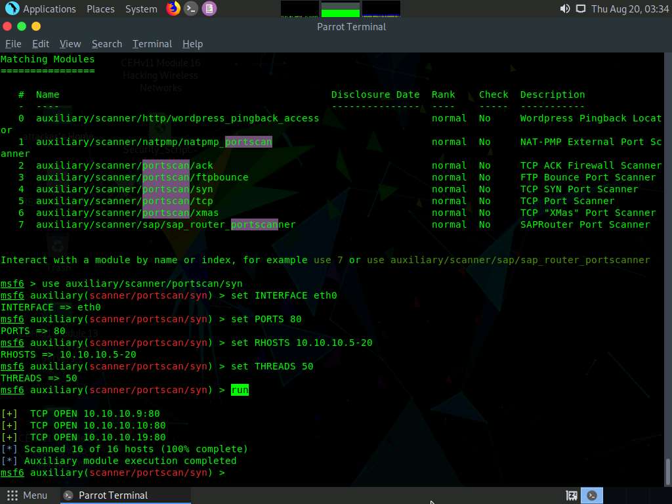Screen dimensions: 672x504
Task: Click the terminal vertical scrollbar handle
Action: pos(667,472)
